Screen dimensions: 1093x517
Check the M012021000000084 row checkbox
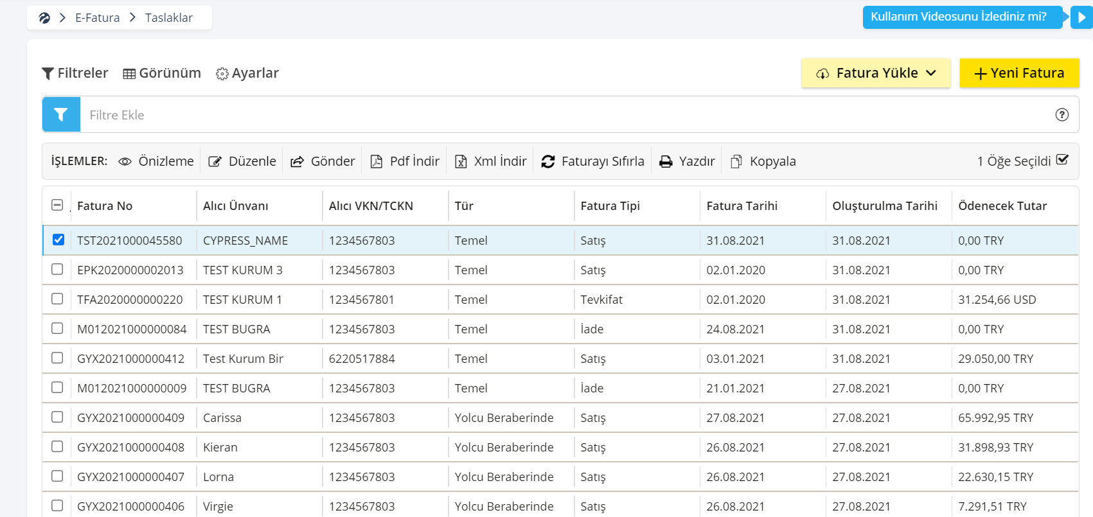[57, 328]
